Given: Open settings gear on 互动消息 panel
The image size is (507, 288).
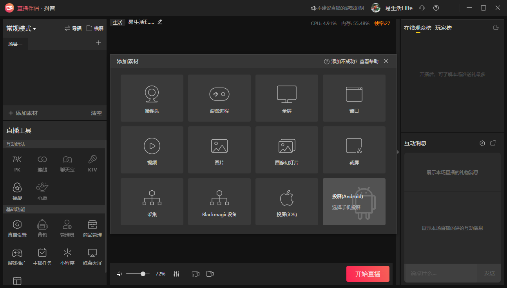Looking at the screenshot, I should click(x=482, y=143).
